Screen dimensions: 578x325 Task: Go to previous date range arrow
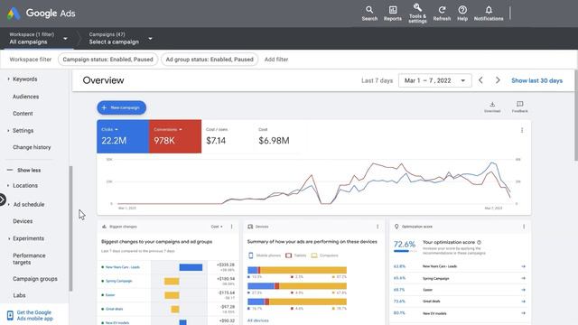pyautogui.click(x=480, y=80)
